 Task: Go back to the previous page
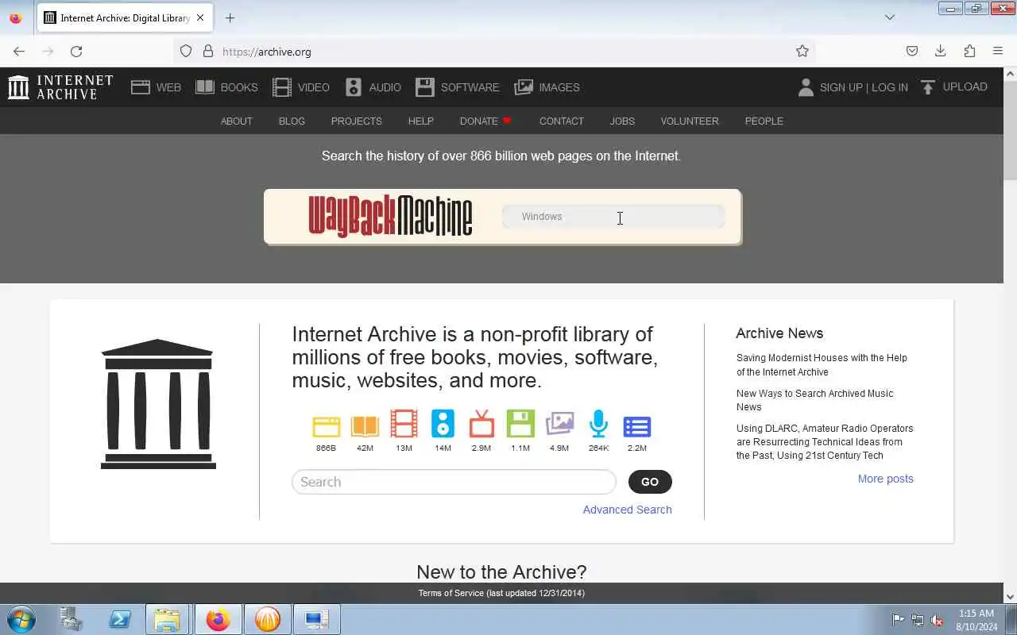pyautogui.click(x=19, y=52)
